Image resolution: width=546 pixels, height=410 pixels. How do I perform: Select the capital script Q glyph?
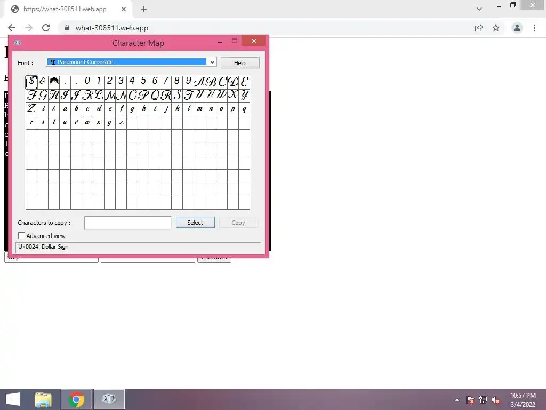[x=155, y=96]
